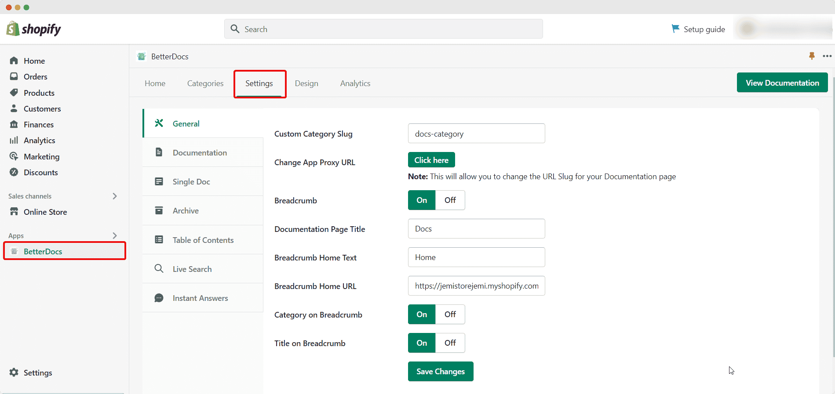This screenshot has height=394, width=835.
Task: Click the Discounts badge icon
Action: pos(14,172)
